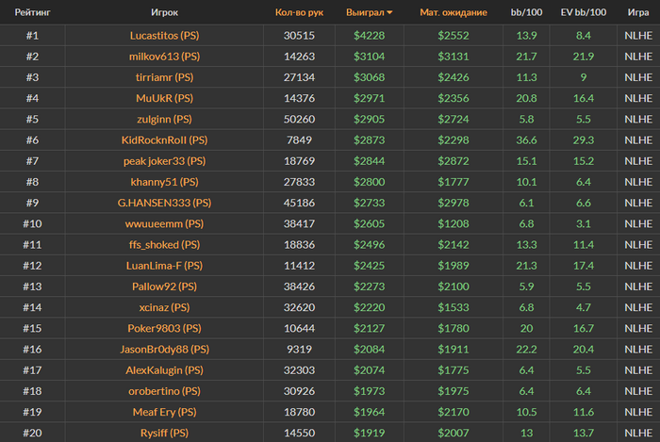The height and width of the screenshot is (442, 660).
Task: Click wwuueemm (PS) player name
Action: pyautogui.click(x=171, y=223)
